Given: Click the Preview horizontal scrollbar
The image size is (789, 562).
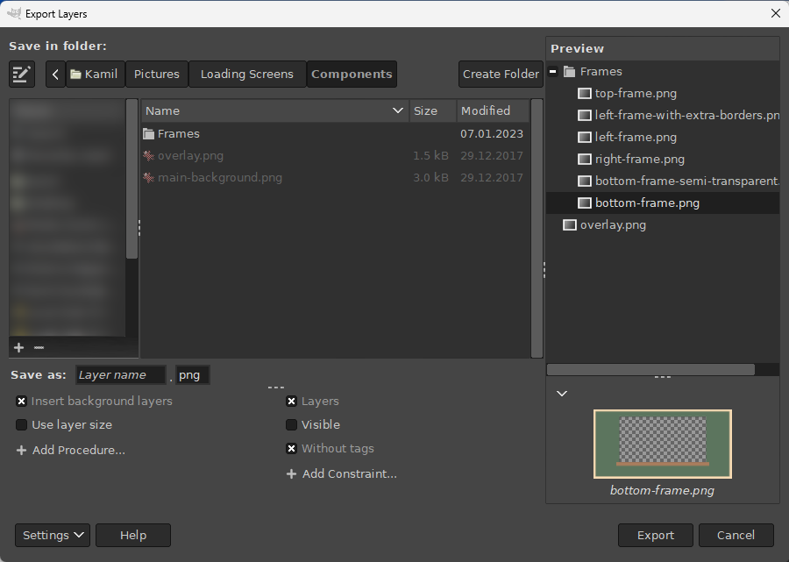Looking at the screenshot, I should 650,370.
